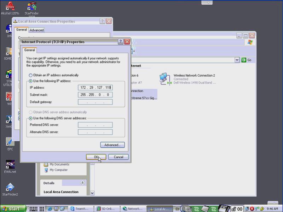Viewport: 283px width, 212px height.
Task: Choose Use the following DNS server addresses
Action: point(30,118)
